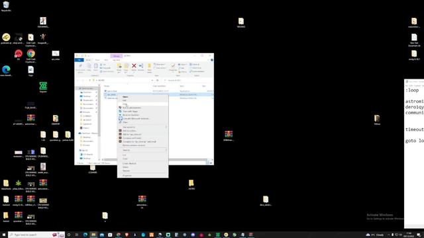Click the 'timeout' line in Notepad
This screenshot has height=238, width=424.
[414, 130]
